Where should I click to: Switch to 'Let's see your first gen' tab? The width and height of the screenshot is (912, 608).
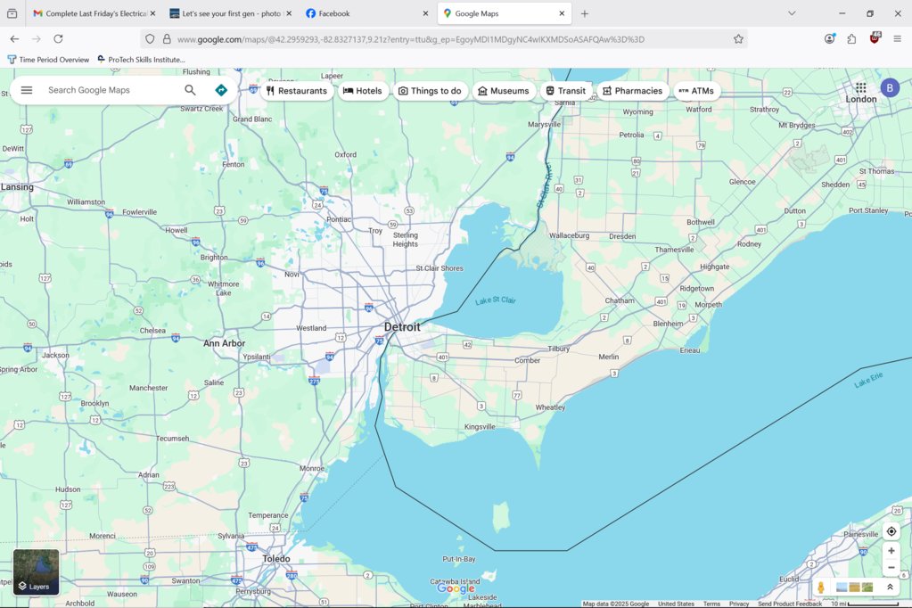(x=231, y=13)
